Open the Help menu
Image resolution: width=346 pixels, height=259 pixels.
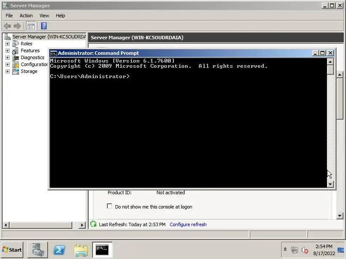(x=60, y=16)
